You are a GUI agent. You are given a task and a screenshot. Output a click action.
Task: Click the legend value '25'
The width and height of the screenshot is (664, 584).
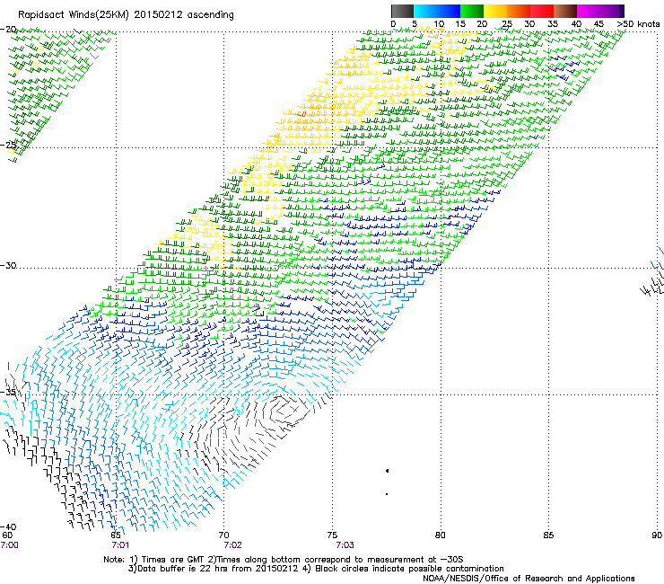click(x=507, y=24)
